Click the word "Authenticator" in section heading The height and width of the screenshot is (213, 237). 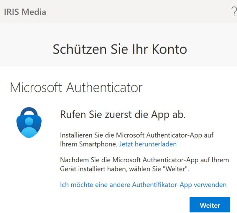click(x=104, y=87)
